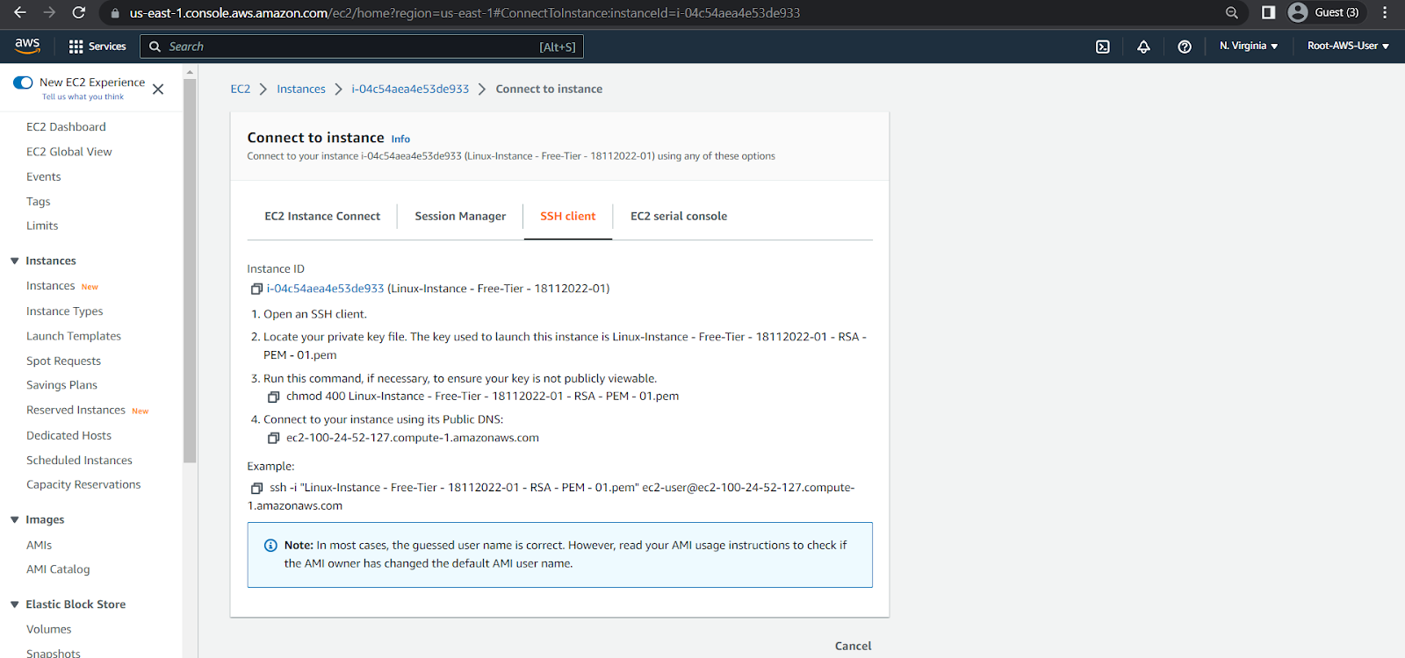Click Services text in top nav
This screenshot has height=658, width=1405.
[107, 46]
